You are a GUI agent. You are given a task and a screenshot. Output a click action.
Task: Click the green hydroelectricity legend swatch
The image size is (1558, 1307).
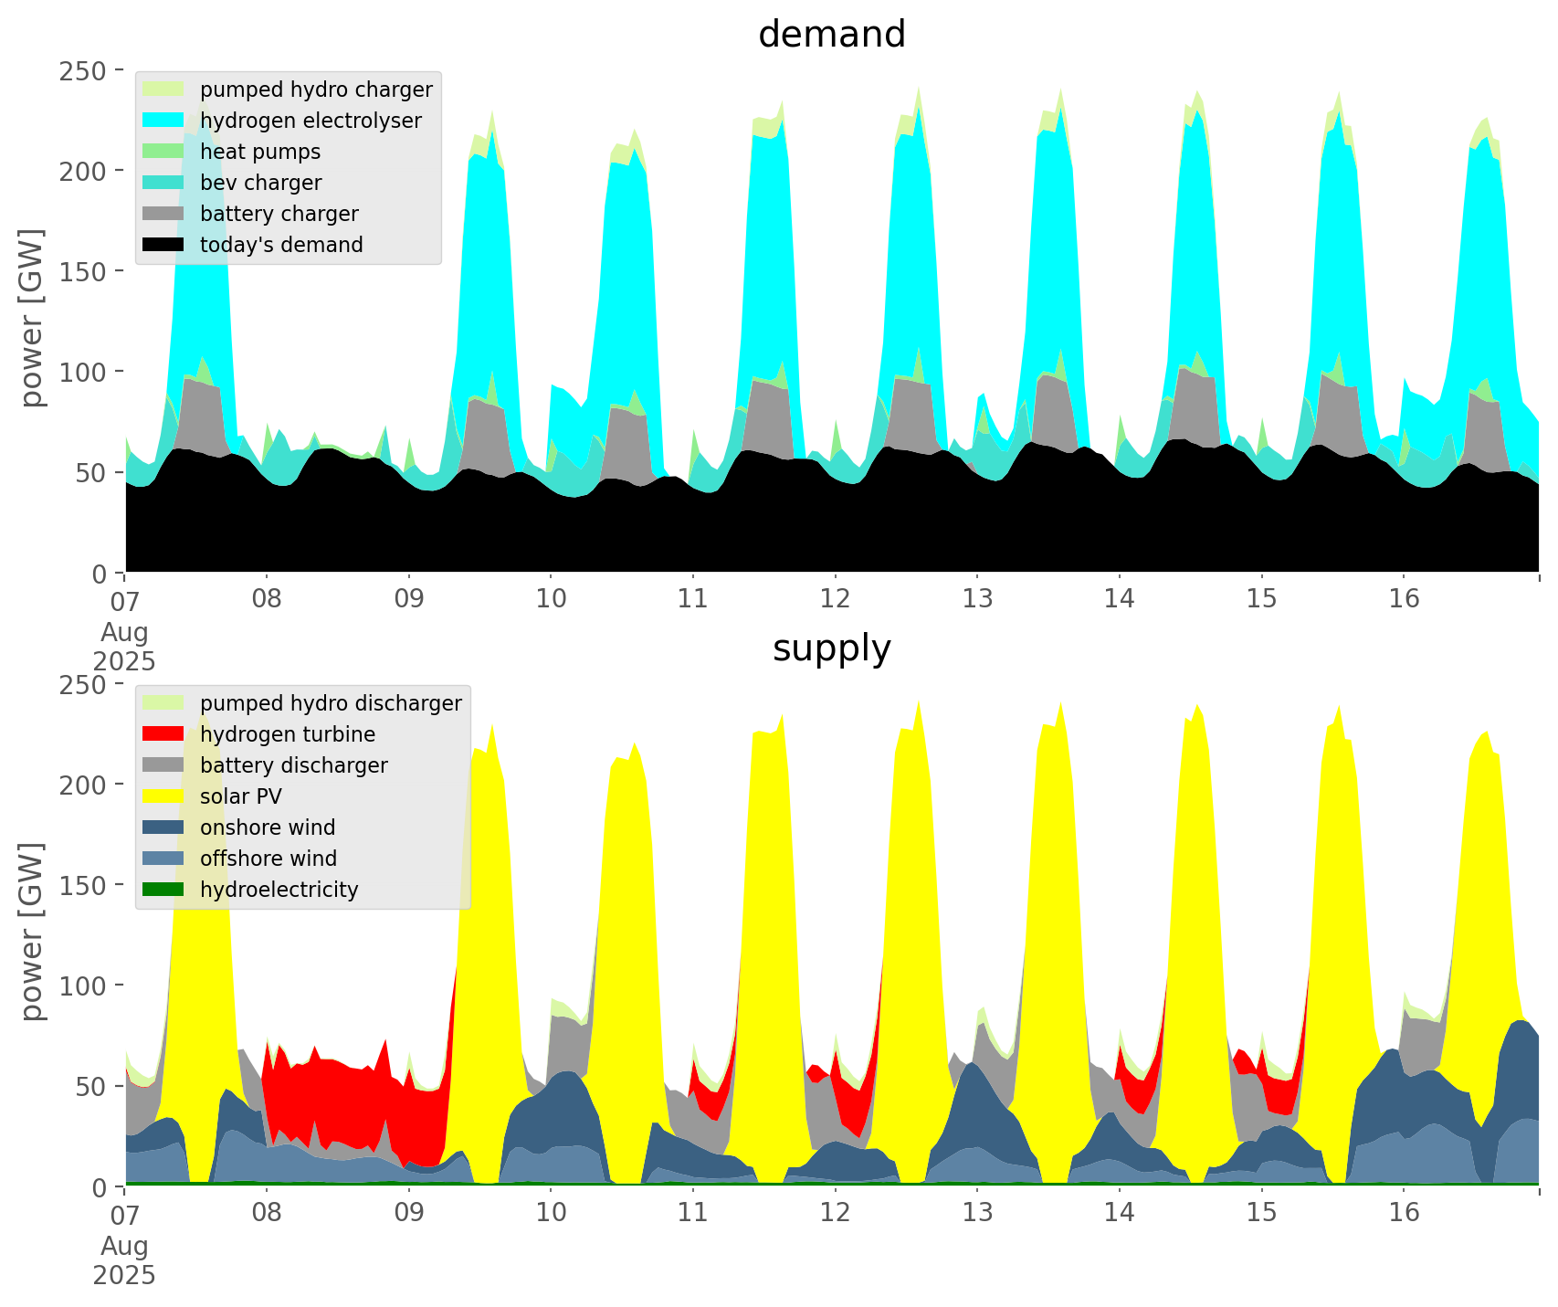point(164,890)
